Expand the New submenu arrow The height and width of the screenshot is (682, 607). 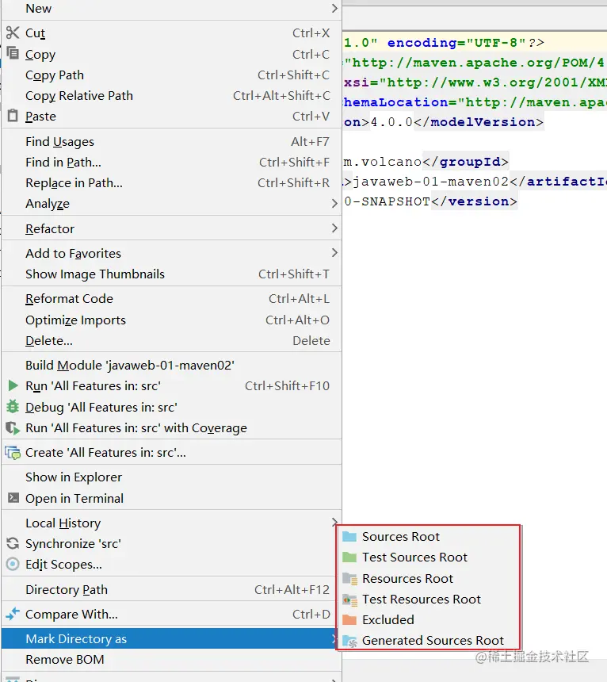tap(334, 8)
